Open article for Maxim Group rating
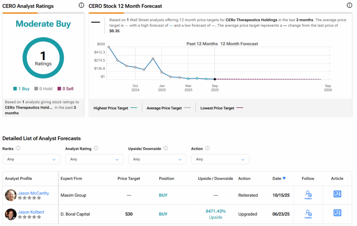This screenshot has width=357, height=226. click(x=337, y=194)
